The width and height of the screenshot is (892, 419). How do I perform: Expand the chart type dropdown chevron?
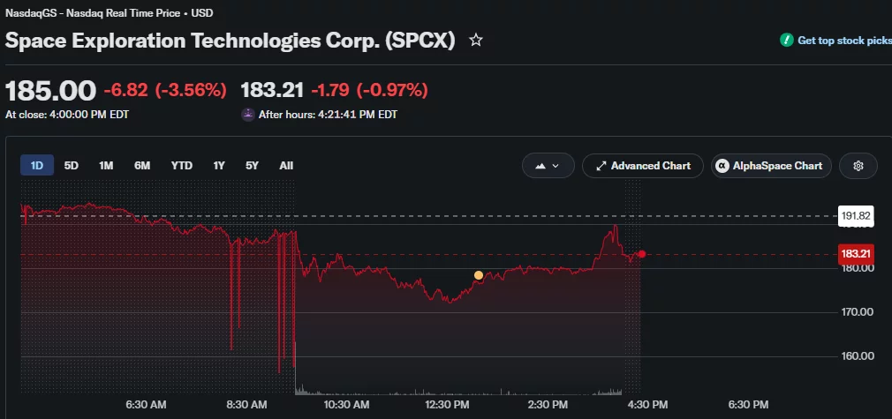[x=556, y=166]
